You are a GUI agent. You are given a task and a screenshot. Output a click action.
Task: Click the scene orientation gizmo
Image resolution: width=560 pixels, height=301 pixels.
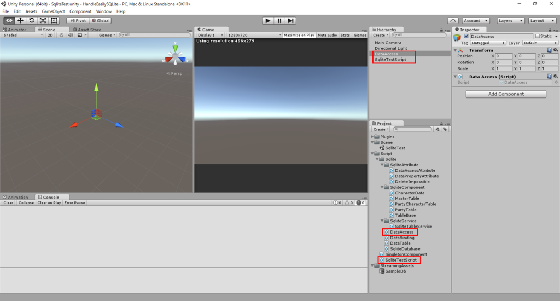pos(175,55)
